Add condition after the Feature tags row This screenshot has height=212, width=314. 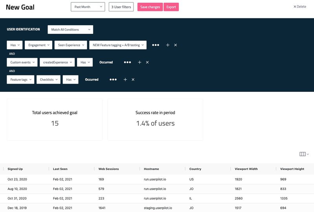[125, 80]
